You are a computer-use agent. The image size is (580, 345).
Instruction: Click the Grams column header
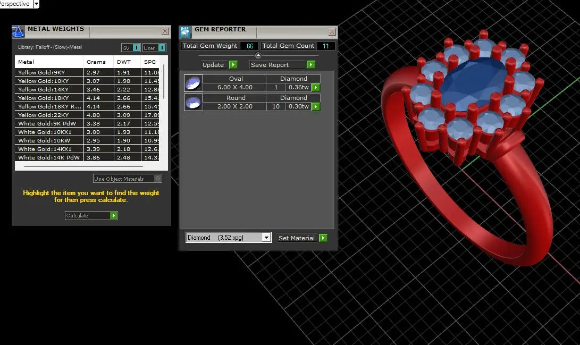pos(98,62)
